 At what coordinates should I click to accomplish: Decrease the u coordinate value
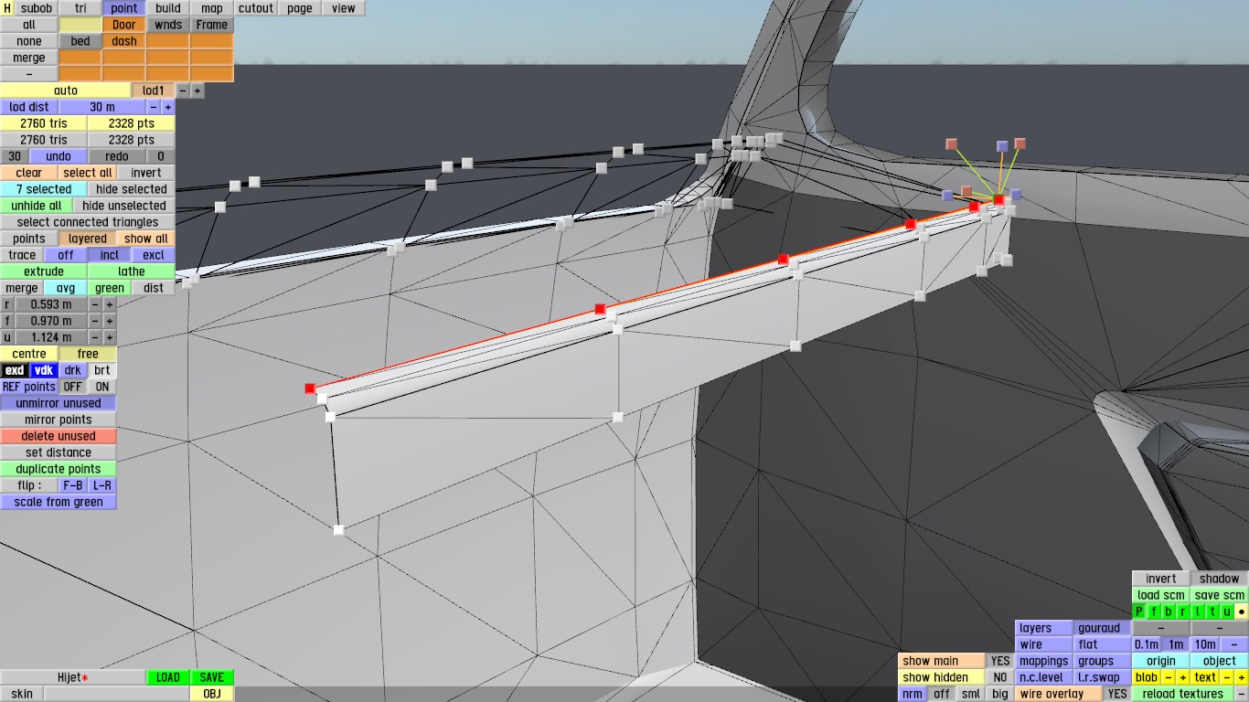pos(95,337)
